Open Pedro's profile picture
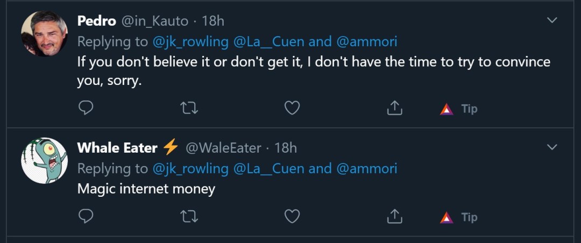The image size is (581, 243). (x=44, y=34)
